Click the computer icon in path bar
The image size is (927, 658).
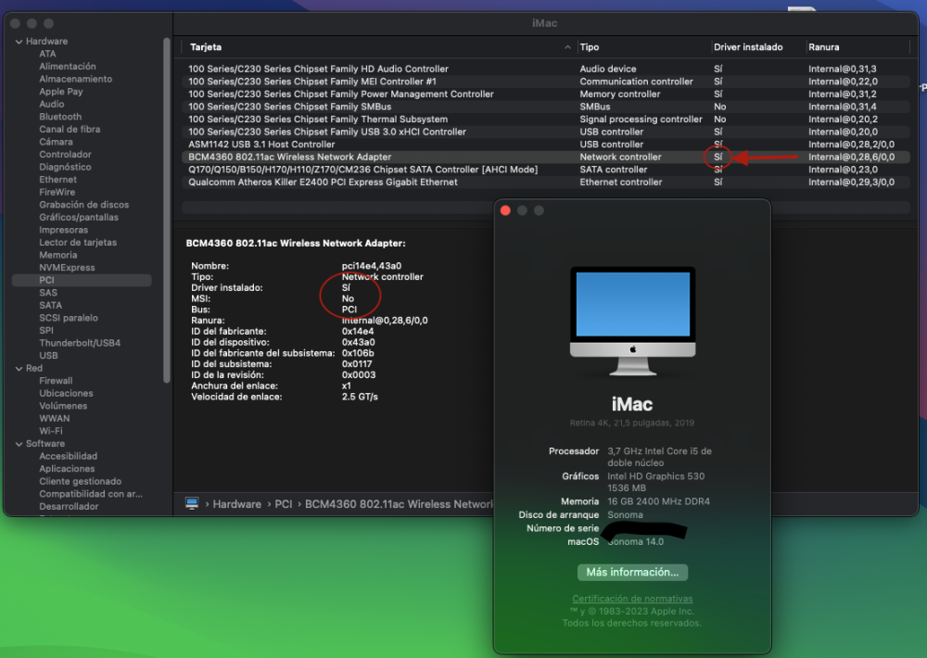[192, 504]
